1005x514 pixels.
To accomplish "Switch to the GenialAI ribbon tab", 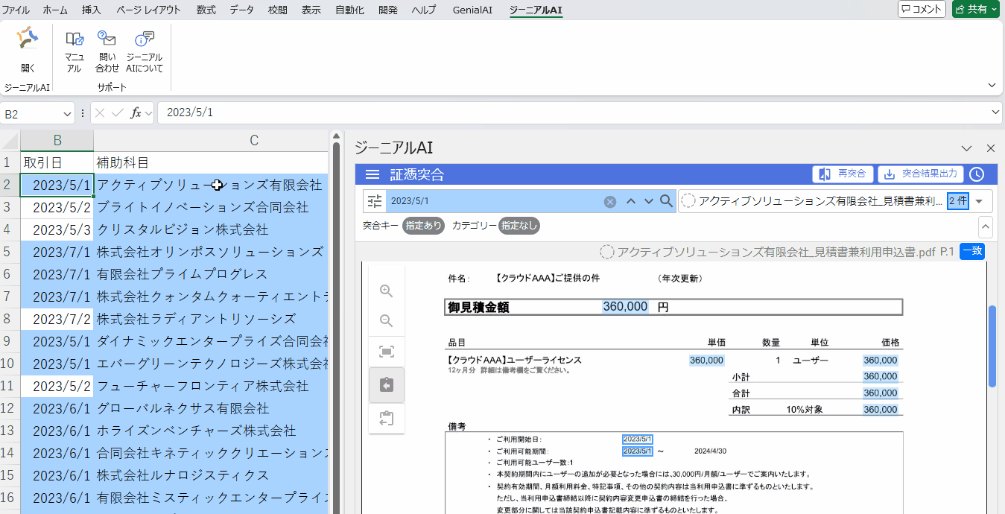I will [472, 10].
